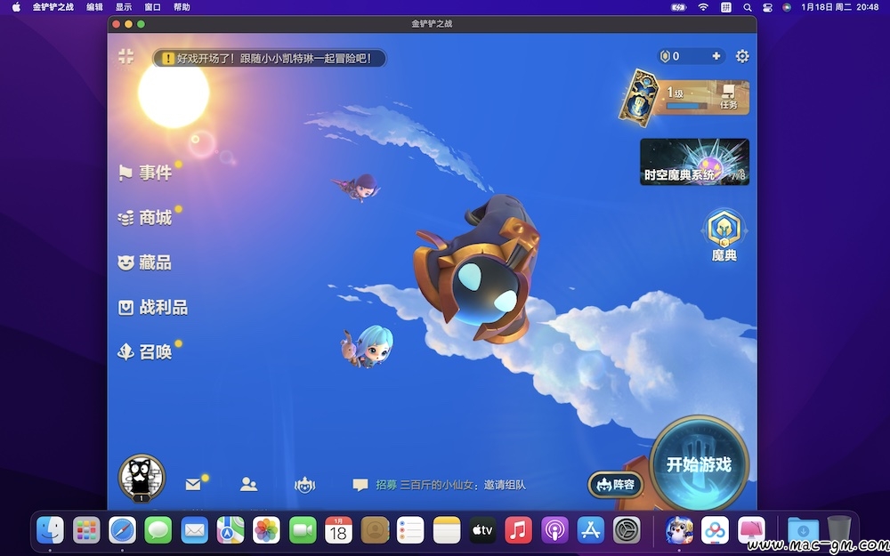
Task: Click the level 1 pass card banner
Action: 684,97
